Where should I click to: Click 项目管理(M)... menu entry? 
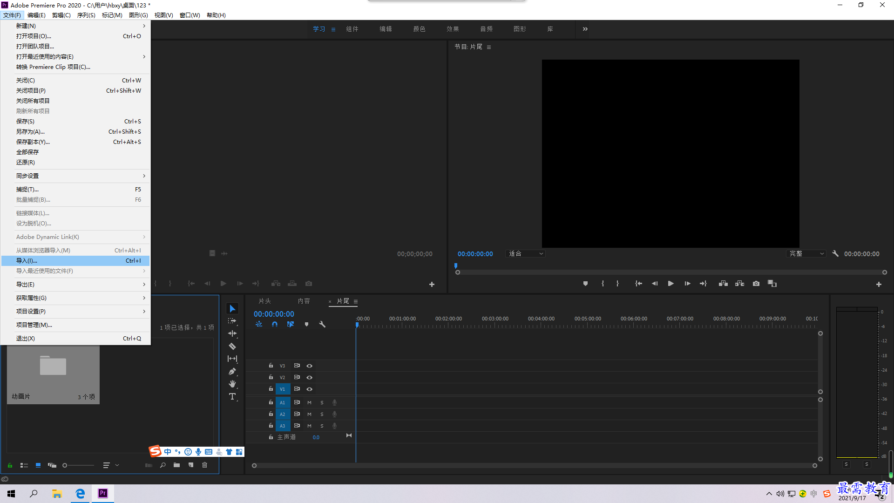(75, 325)
